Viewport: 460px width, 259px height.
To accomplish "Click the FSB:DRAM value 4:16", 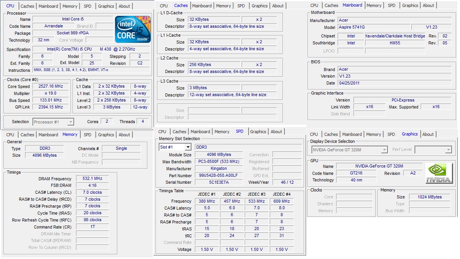I will click(x=92, y=186).
